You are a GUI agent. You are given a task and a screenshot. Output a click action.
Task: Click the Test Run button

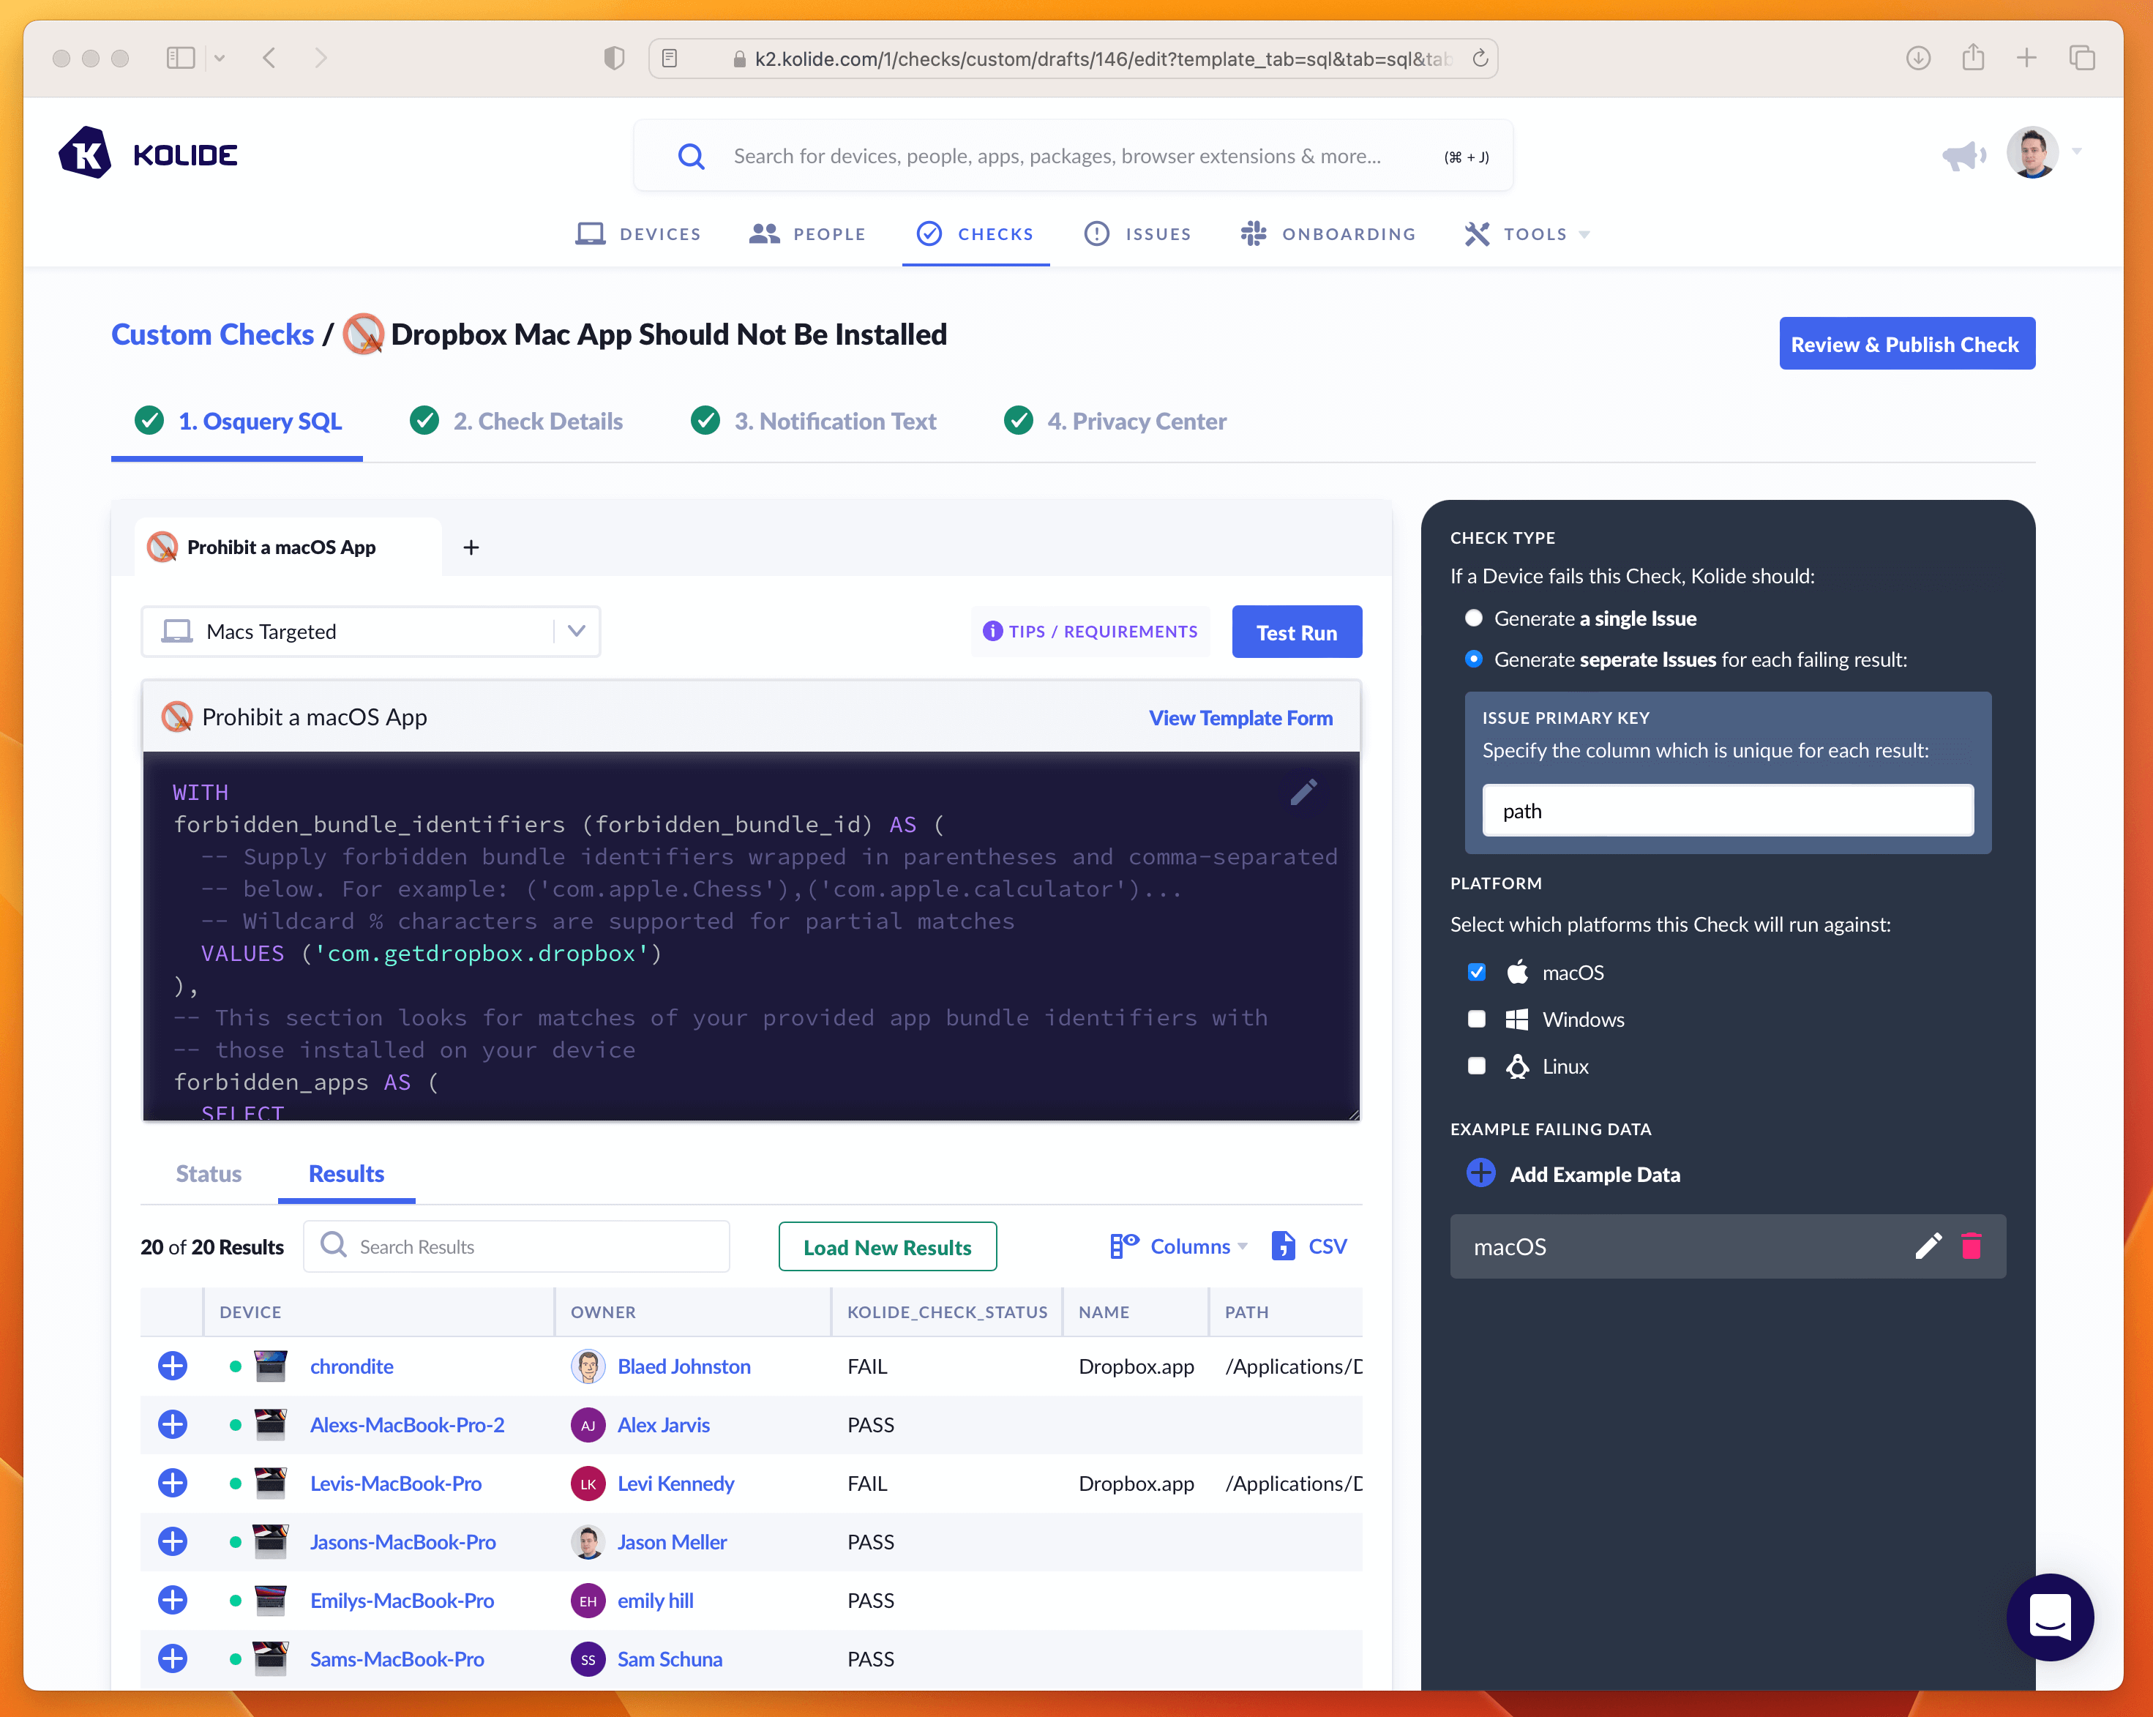coord(1296,632)
